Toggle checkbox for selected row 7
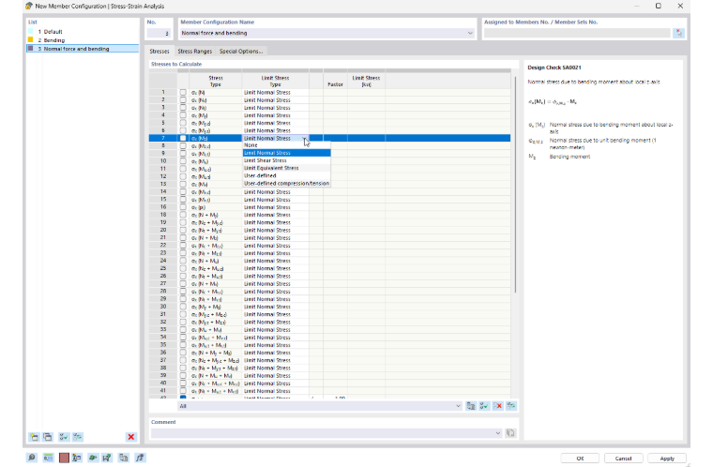Image resolution: width=713 pixels, height=467 pixels. point(183,138)
